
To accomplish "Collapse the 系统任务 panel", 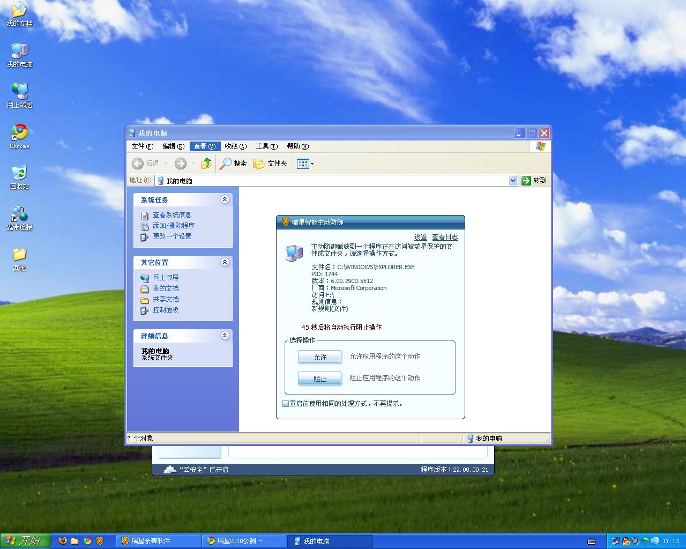I will (x=225, y=199).
